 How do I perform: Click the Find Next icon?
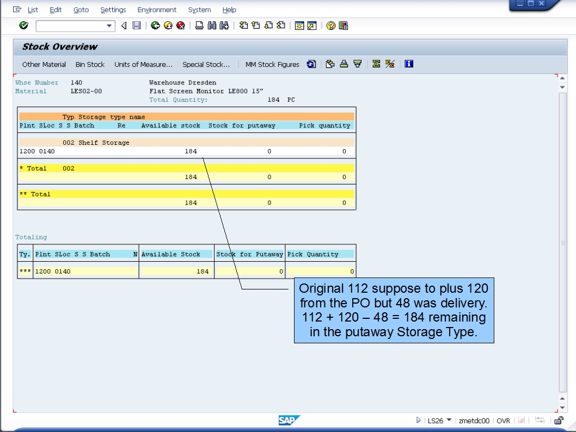click(223, 25)
